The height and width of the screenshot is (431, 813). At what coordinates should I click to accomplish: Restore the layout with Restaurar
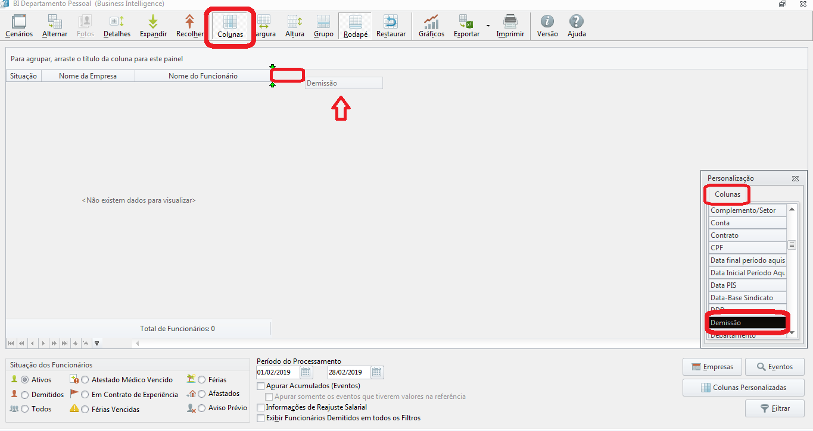pyautogui.click(x=391, y=26)
